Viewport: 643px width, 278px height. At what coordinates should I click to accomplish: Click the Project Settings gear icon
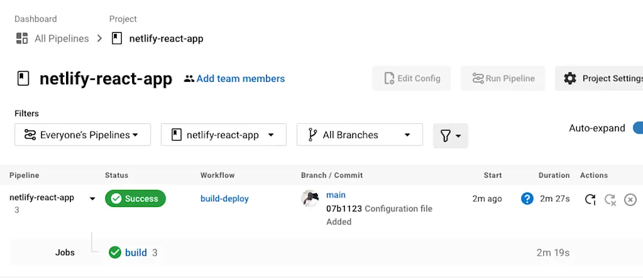click(x=570, y=78)
